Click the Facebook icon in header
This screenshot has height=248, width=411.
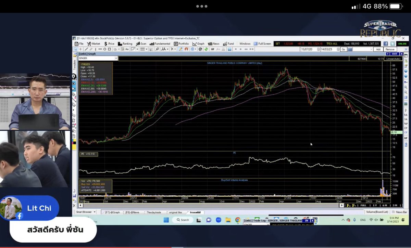[386, 44]
